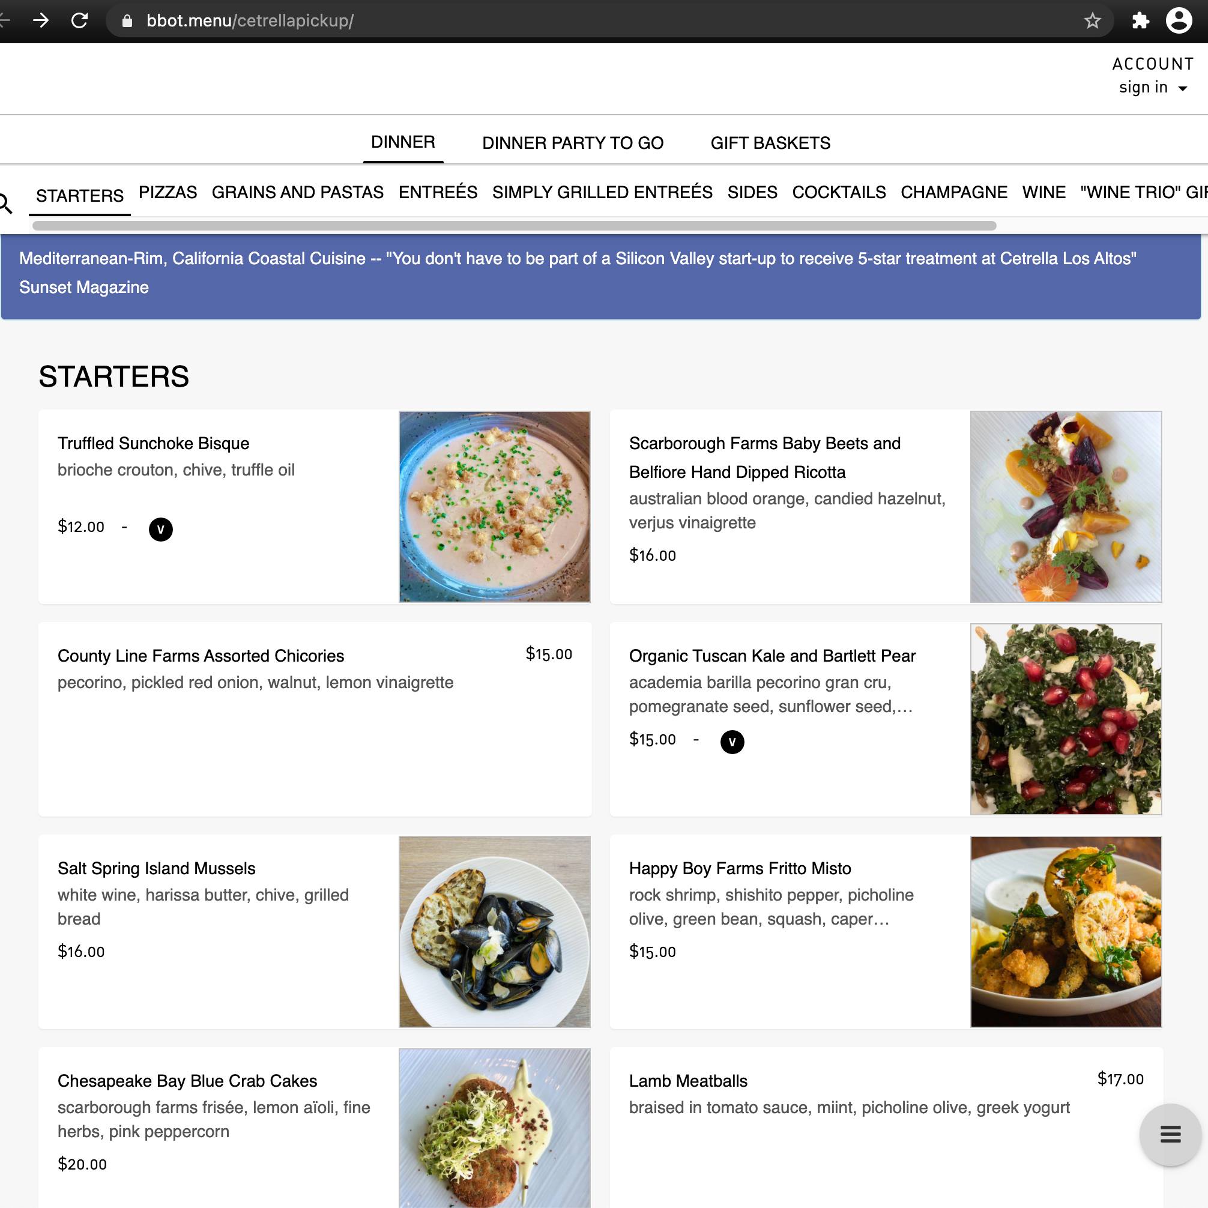Jump to the Cocktails category
Viewport: 1208px width, 1208px height.
[839, 192]
